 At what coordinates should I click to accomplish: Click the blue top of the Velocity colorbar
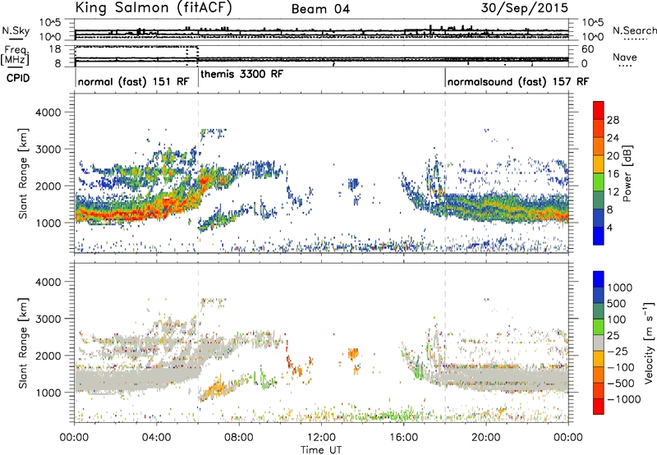click(599, 279)
